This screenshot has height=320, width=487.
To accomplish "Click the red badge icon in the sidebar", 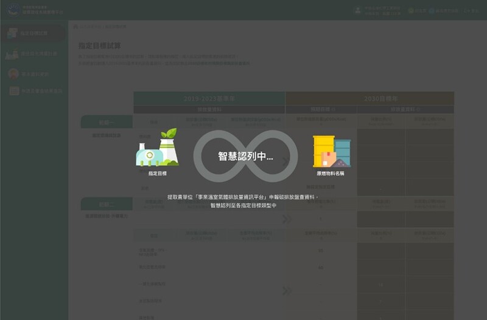I will 13,73.
